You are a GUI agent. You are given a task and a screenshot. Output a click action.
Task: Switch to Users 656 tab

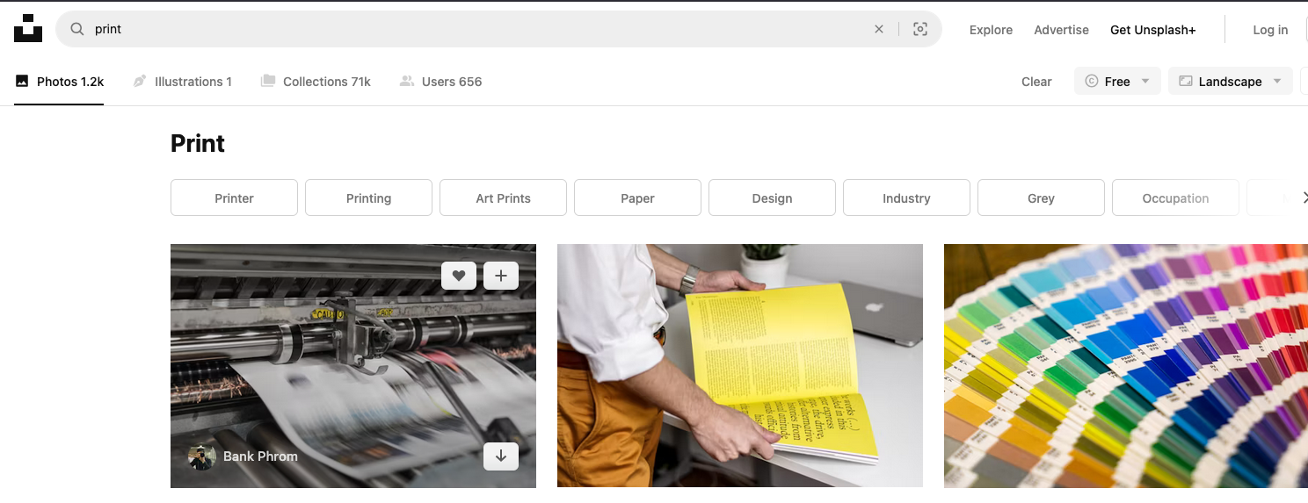440,82
